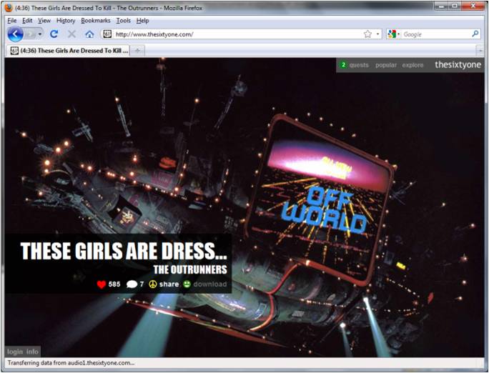Go to Firefox home page icon

(89, 34)
